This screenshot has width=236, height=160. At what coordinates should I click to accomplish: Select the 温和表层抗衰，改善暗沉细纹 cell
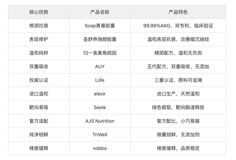tap(178, 39)
